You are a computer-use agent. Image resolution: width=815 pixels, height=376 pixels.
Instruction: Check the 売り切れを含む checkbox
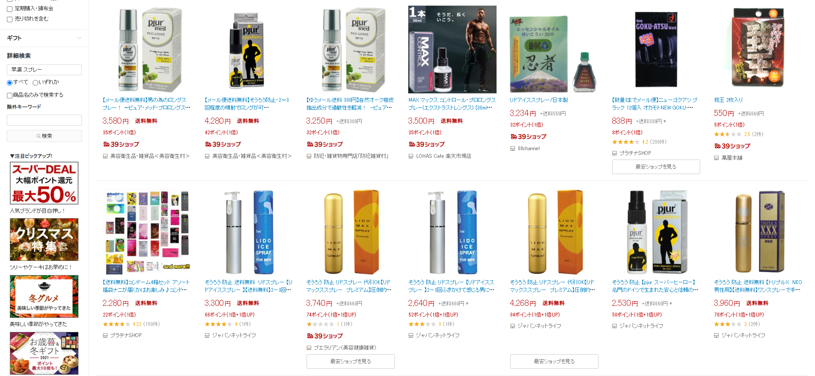pyautogui.click(x=9, y=19)
